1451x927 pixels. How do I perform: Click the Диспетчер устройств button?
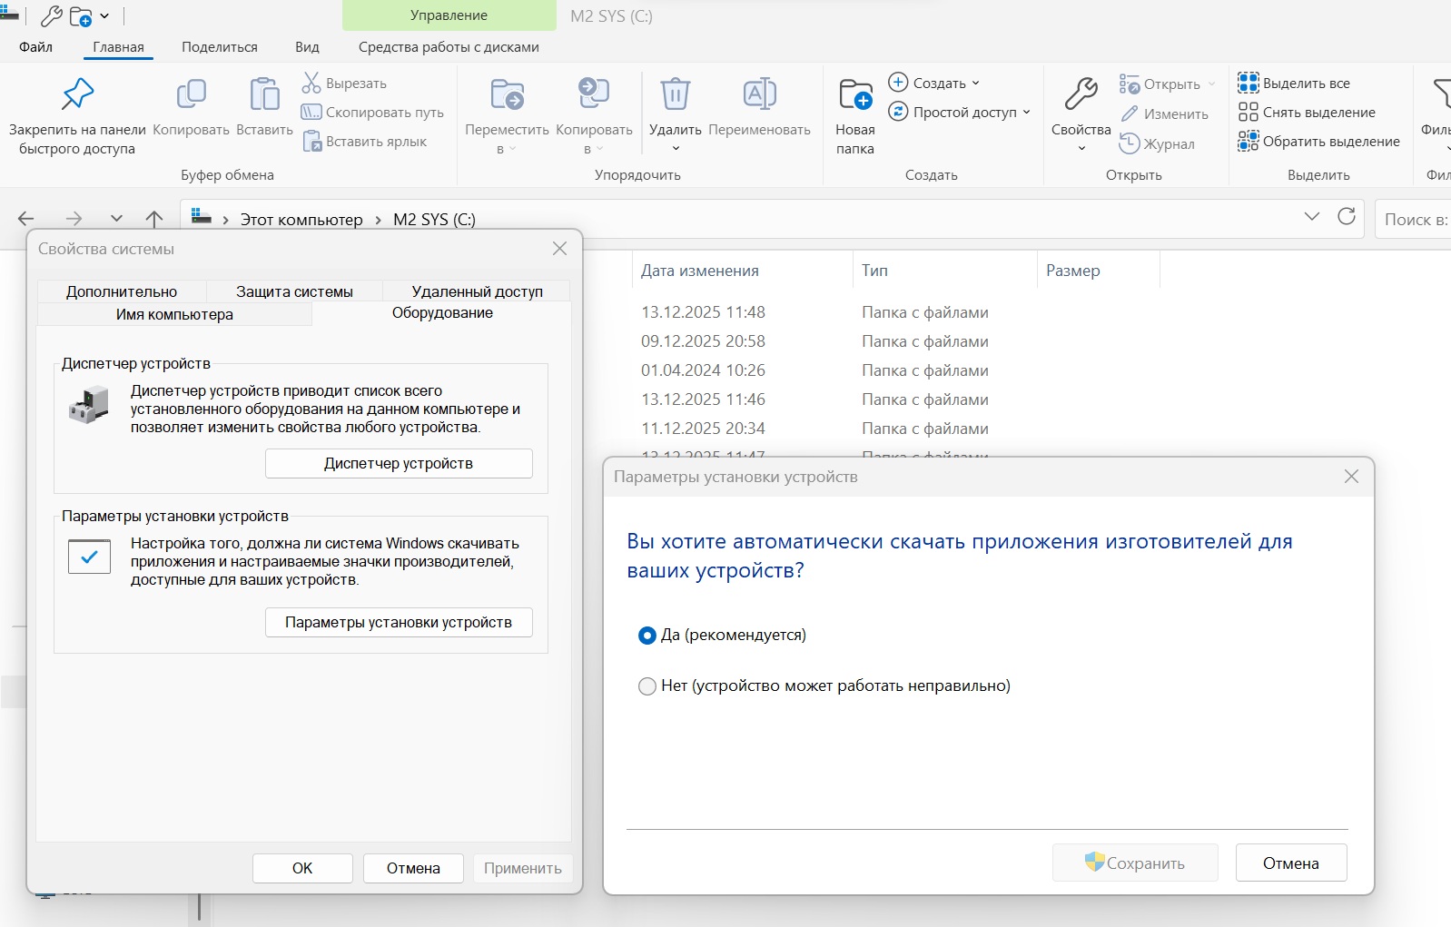(x=399, y=463)
